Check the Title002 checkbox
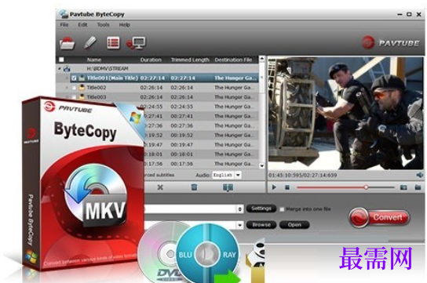 [74, 88]
